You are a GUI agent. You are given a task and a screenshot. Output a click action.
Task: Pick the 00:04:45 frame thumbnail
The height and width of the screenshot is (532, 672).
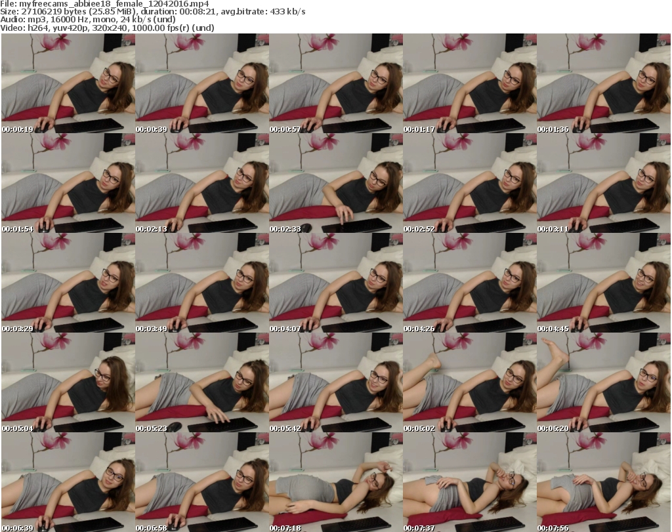point(604,283)
